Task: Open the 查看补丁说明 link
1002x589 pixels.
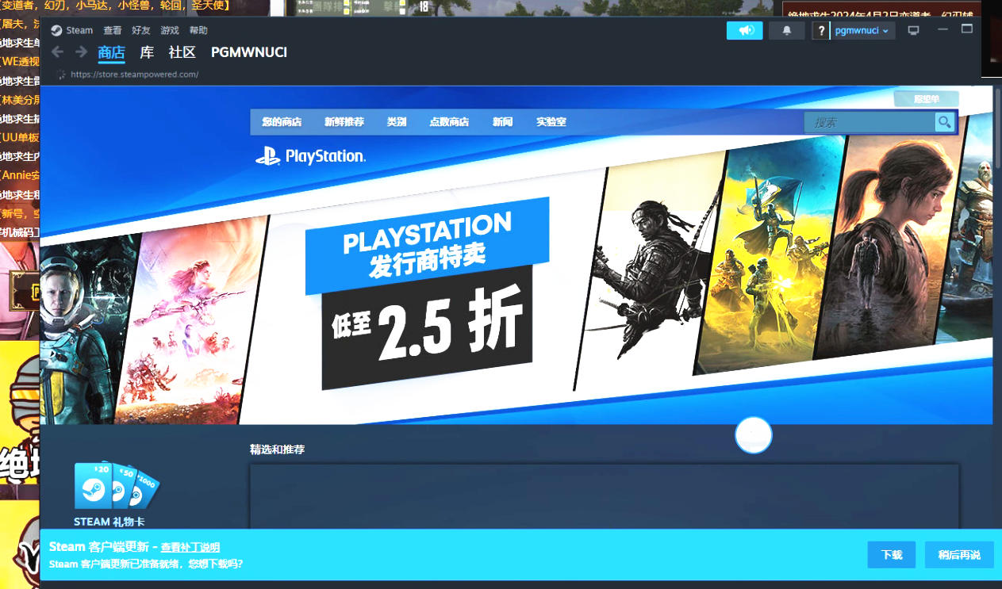Action: point(190,547)
